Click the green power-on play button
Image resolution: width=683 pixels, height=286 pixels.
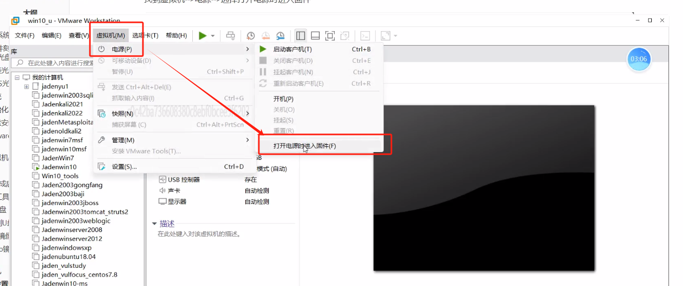tap(203, 35)
